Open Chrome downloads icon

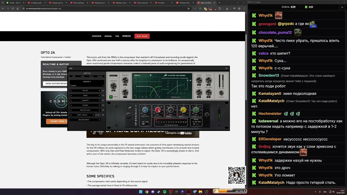(227, 8)
